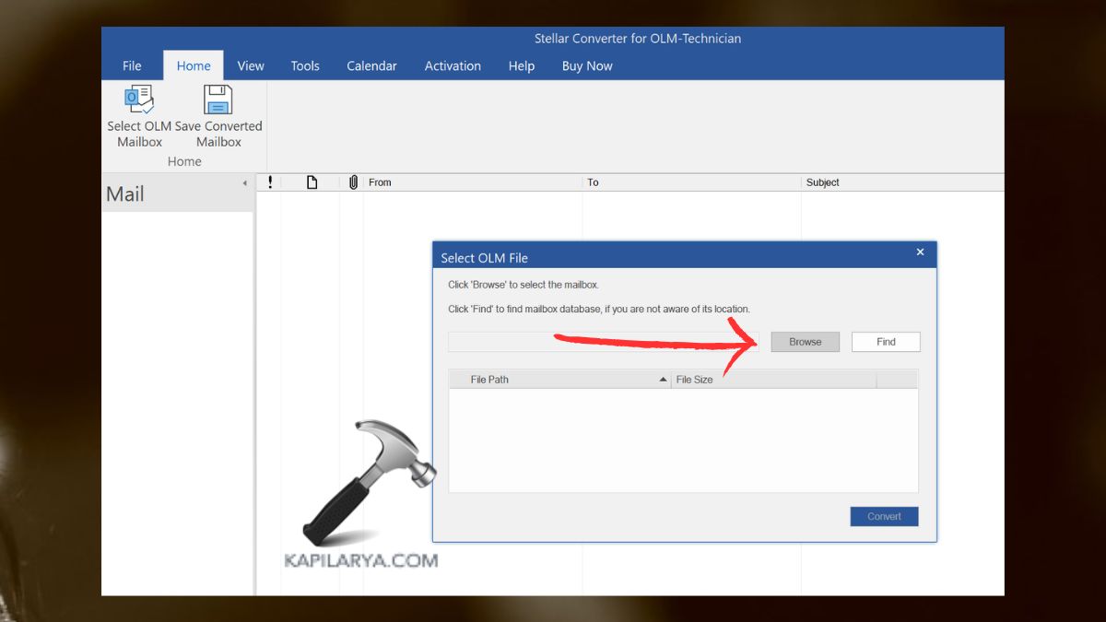Click the paperclip attachment column header icon

[353, 182]
